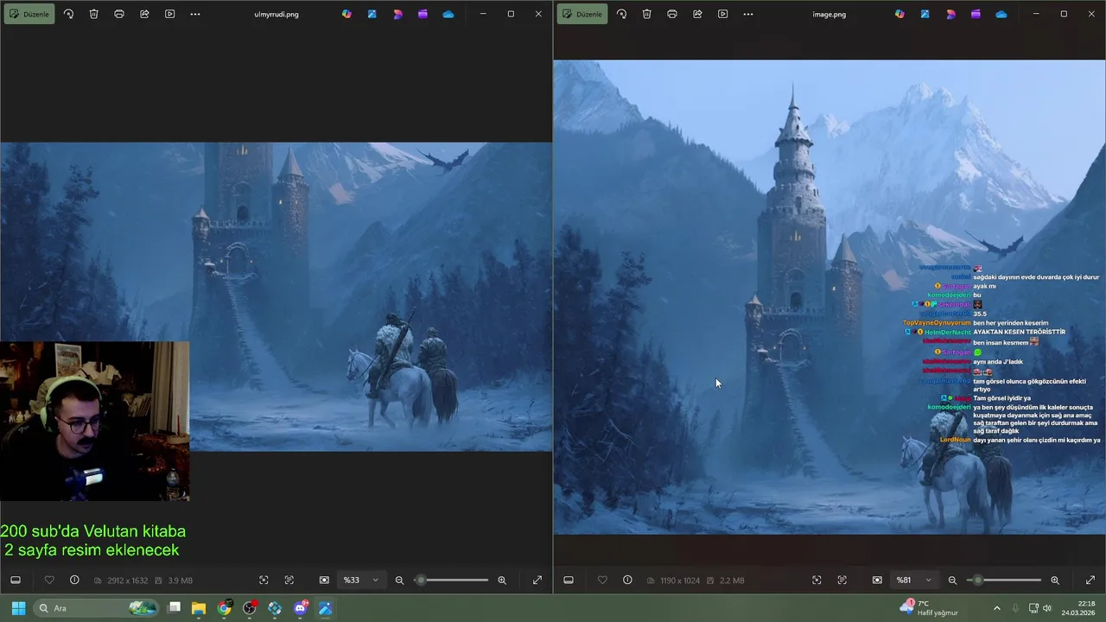Share the image.png picture
The width and height of the screenshot is (1106, 622).
(697, 14)
